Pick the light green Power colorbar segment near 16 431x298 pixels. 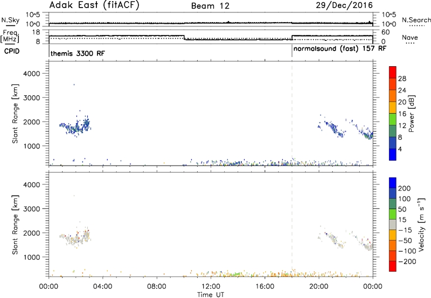point(393,119)
